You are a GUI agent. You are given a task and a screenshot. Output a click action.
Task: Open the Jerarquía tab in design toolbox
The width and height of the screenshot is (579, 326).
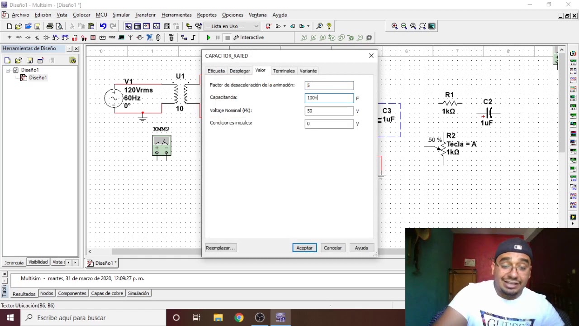pos(14,263)
